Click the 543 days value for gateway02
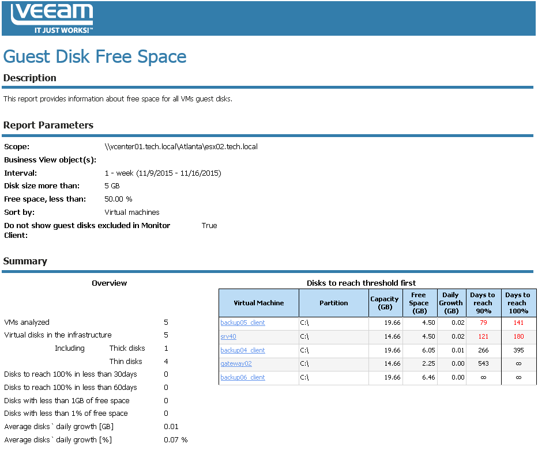 483,363
